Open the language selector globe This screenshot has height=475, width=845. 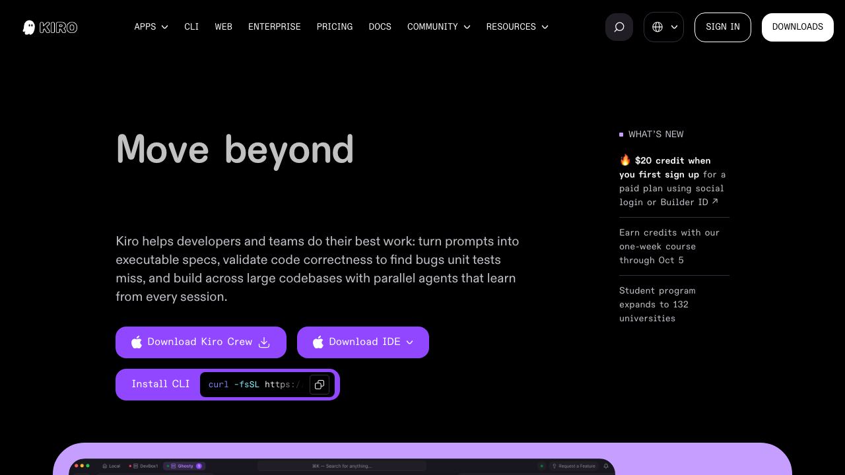coord(663,27)
